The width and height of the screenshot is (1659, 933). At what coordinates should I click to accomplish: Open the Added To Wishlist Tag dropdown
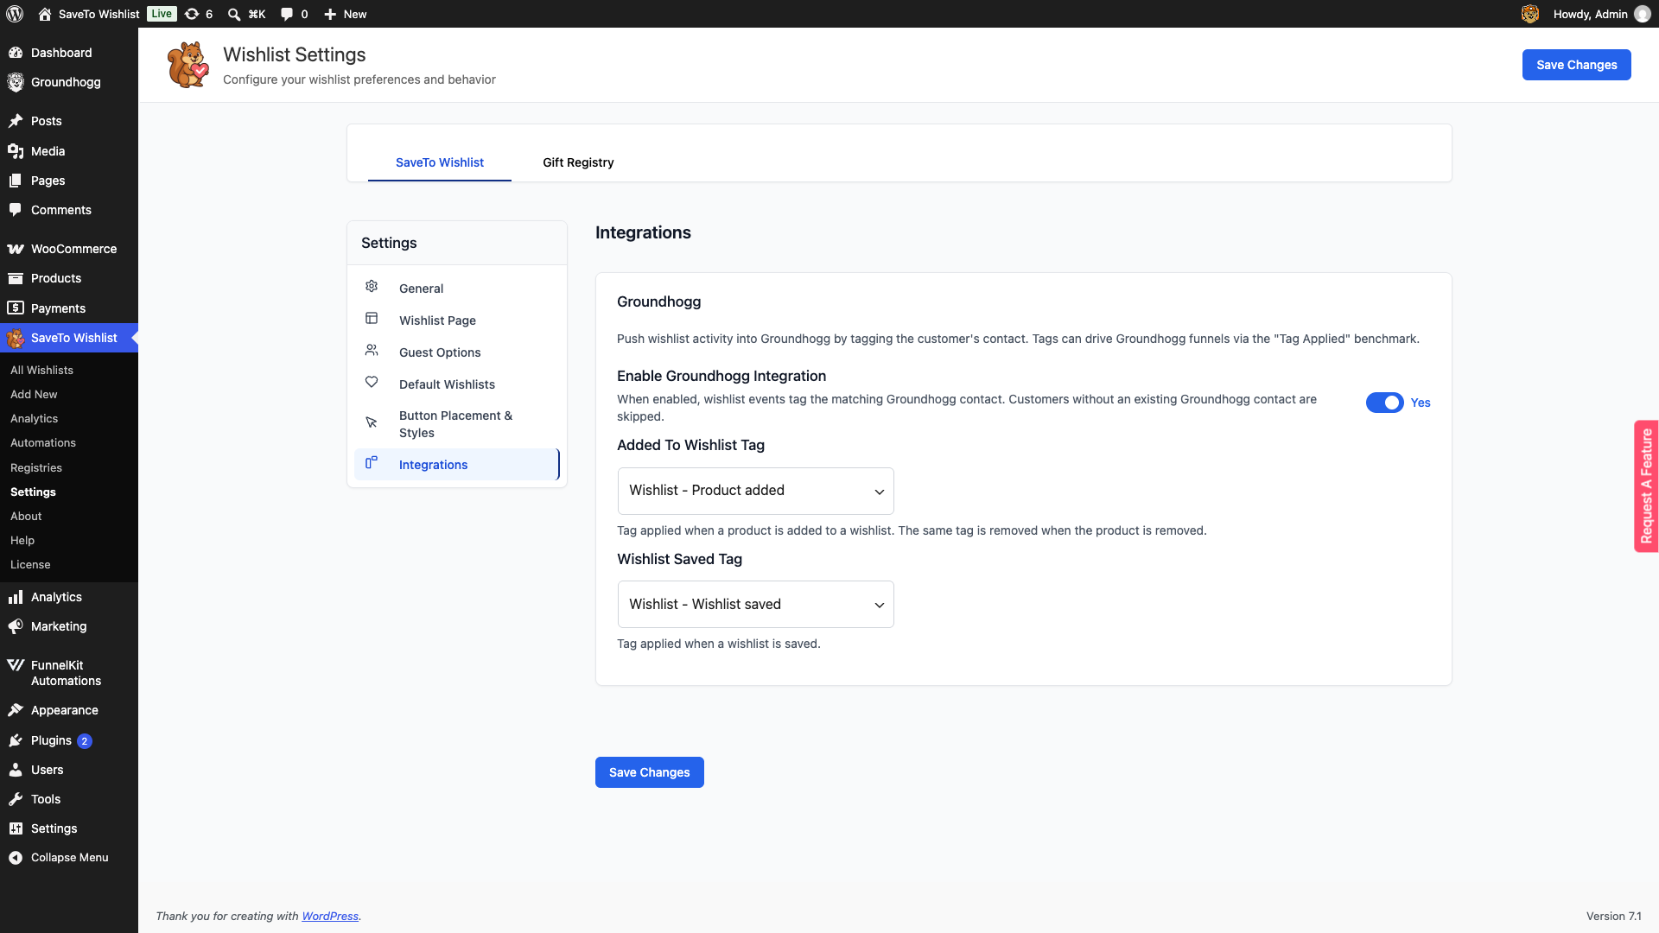[x=756, y=491]
